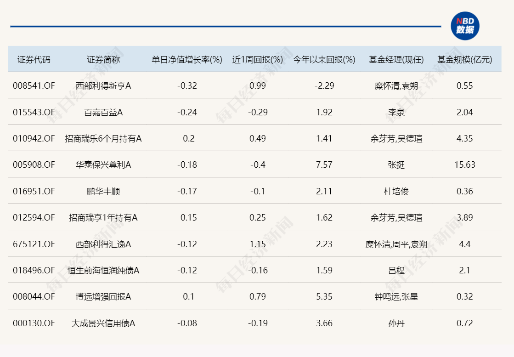Select the 证券简称 column header
The width and height of the screenshot is (514, 357).
coord(103,60)
